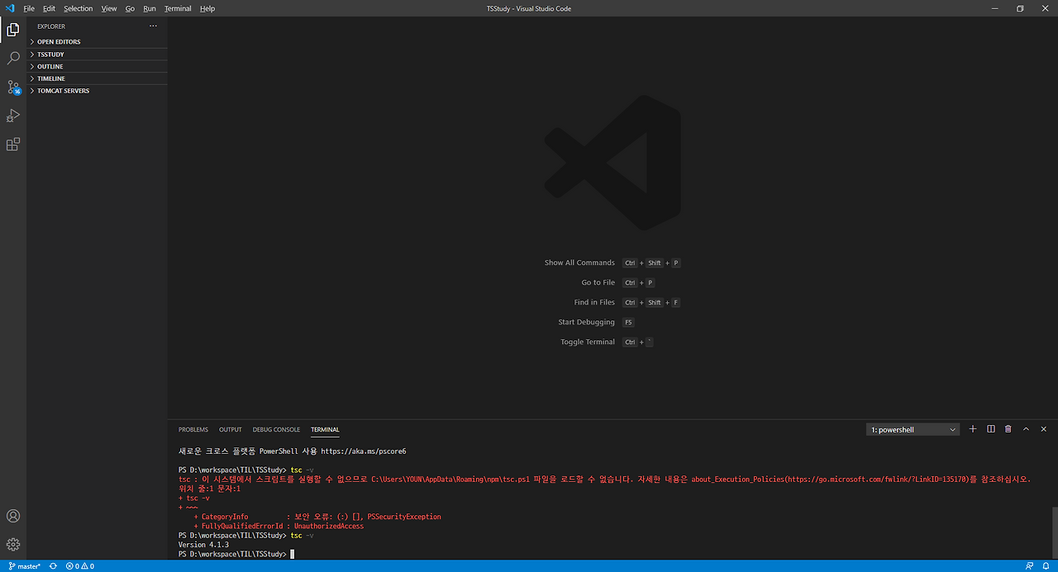This screenshot has width=1058, height=572.
Task: Toggle panel maximize with chevron
Action: [x=1026, y=428]
